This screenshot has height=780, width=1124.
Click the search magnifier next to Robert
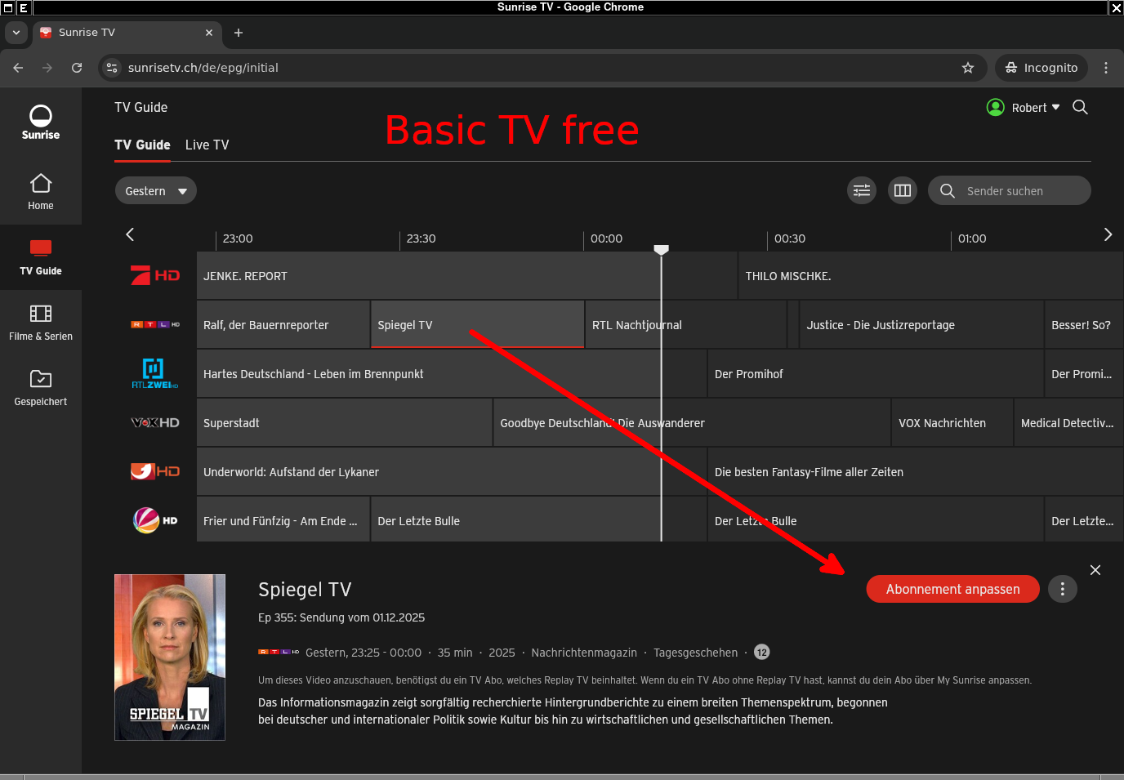click(x=1080, y=108)
